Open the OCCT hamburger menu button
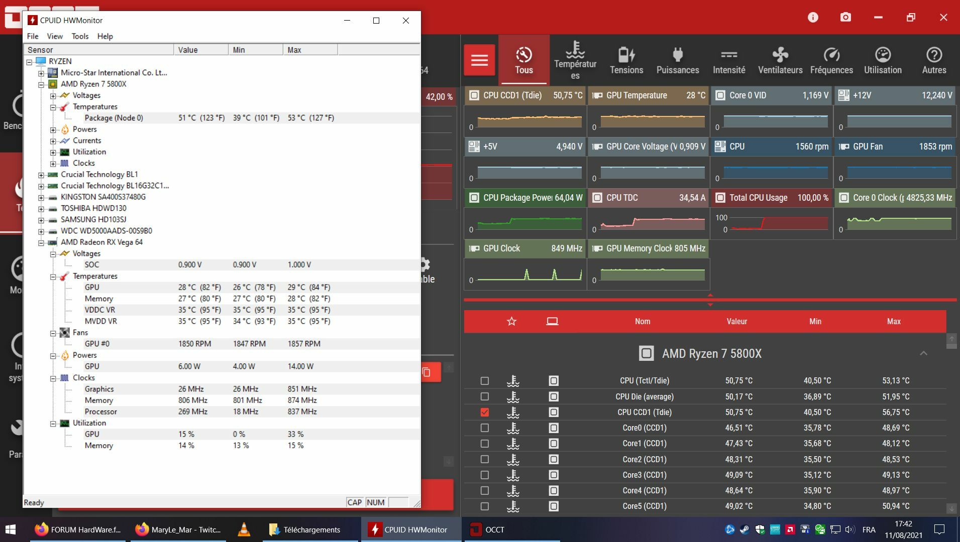 click(x=479, y=60)
